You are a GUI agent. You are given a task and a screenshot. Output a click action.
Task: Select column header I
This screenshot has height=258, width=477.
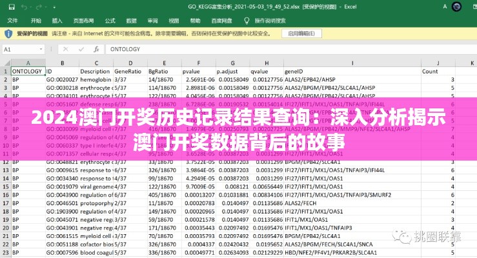(352, 63)
